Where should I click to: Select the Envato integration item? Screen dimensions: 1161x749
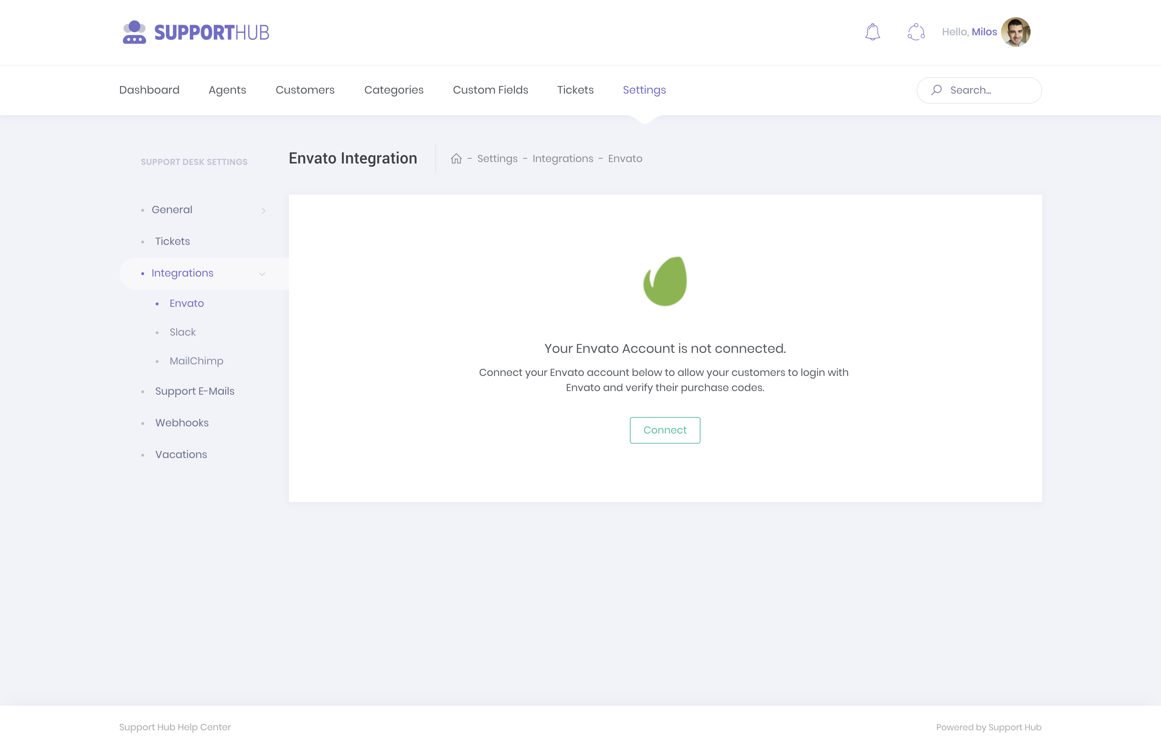187,304
